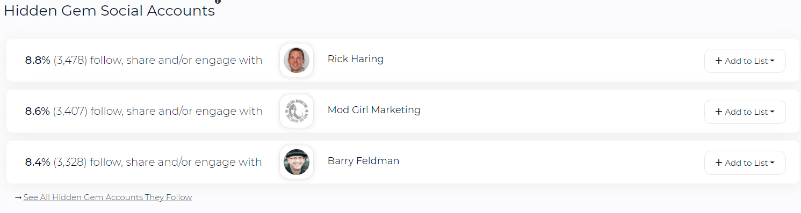Click the 8.8% engagement figure
The height and width of the screenshot is (213, 801).
point(38,60)
